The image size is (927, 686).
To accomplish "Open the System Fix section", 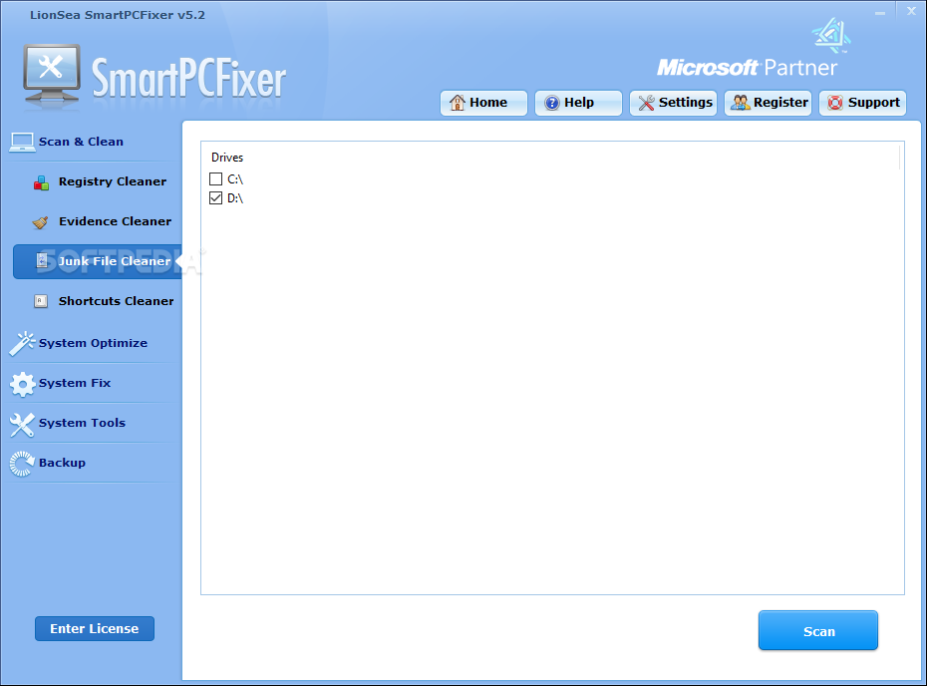I will [x=75, y=383].
